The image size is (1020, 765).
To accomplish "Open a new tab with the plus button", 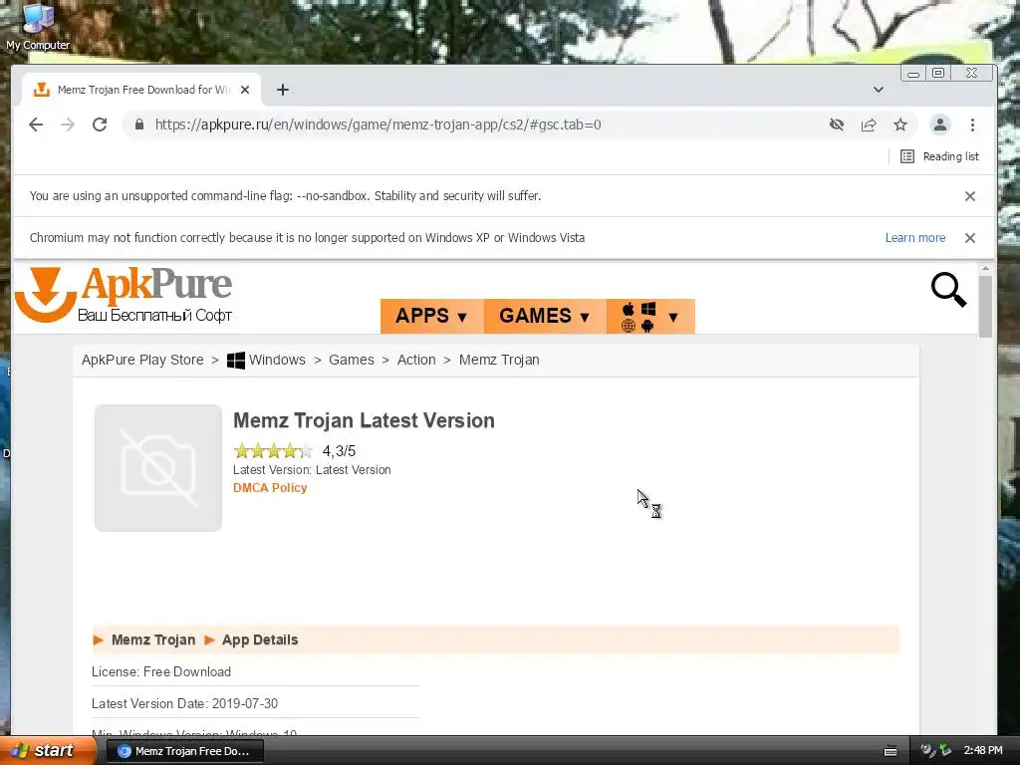I will tap(282, 90).
